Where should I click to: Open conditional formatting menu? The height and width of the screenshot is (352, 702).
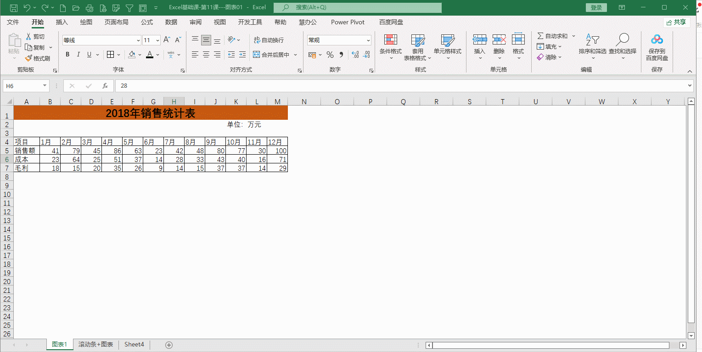pyautogui.click(x=391, y=47)
